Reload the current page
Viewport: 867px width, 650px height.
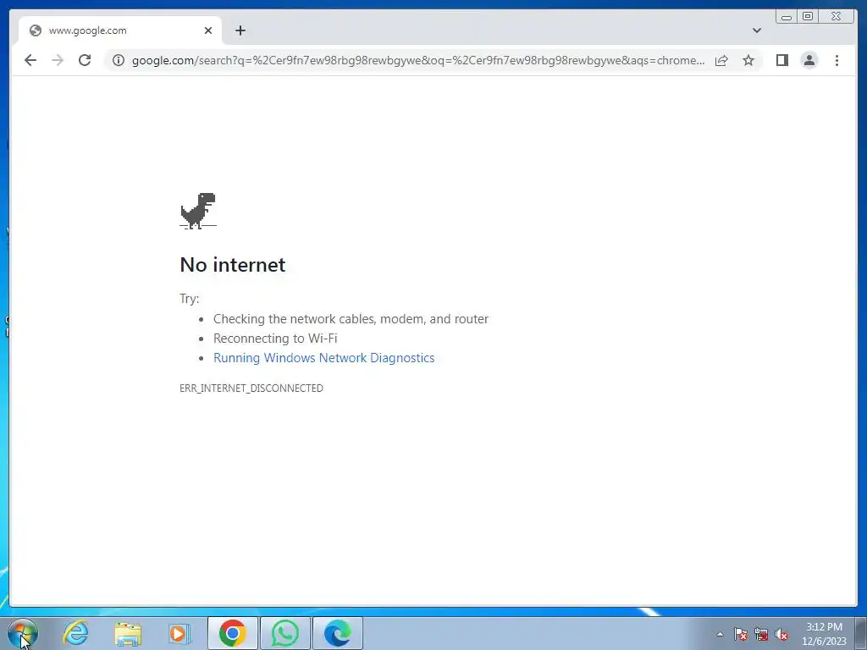pyautogui.click(x=85, y=60)
